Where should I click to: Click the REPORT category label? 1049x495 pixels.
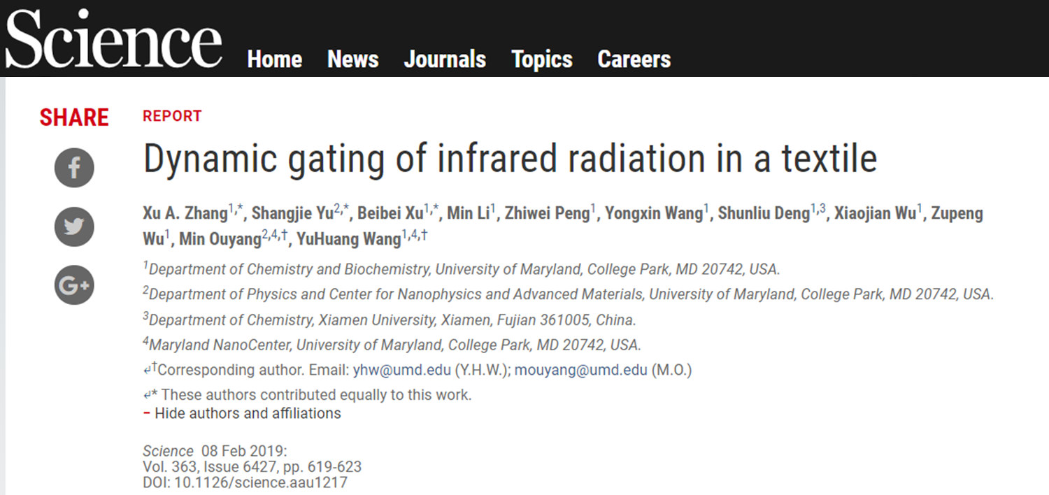click(x=172, y=116)
